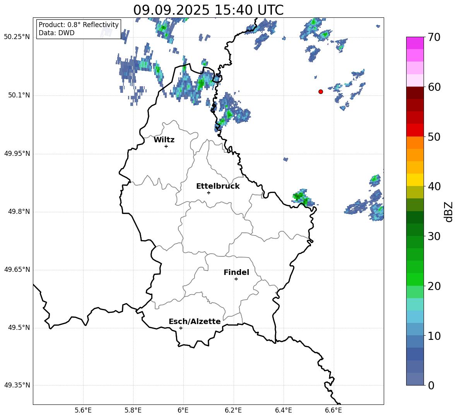The height and width of the screenshot is (418, 458).
Task: Click the 5.6°E longitude label
Action: click(83, 410)
